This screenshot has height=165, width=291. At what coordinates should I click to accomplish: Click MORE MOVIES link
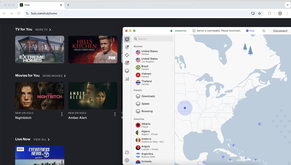point(54,76)
